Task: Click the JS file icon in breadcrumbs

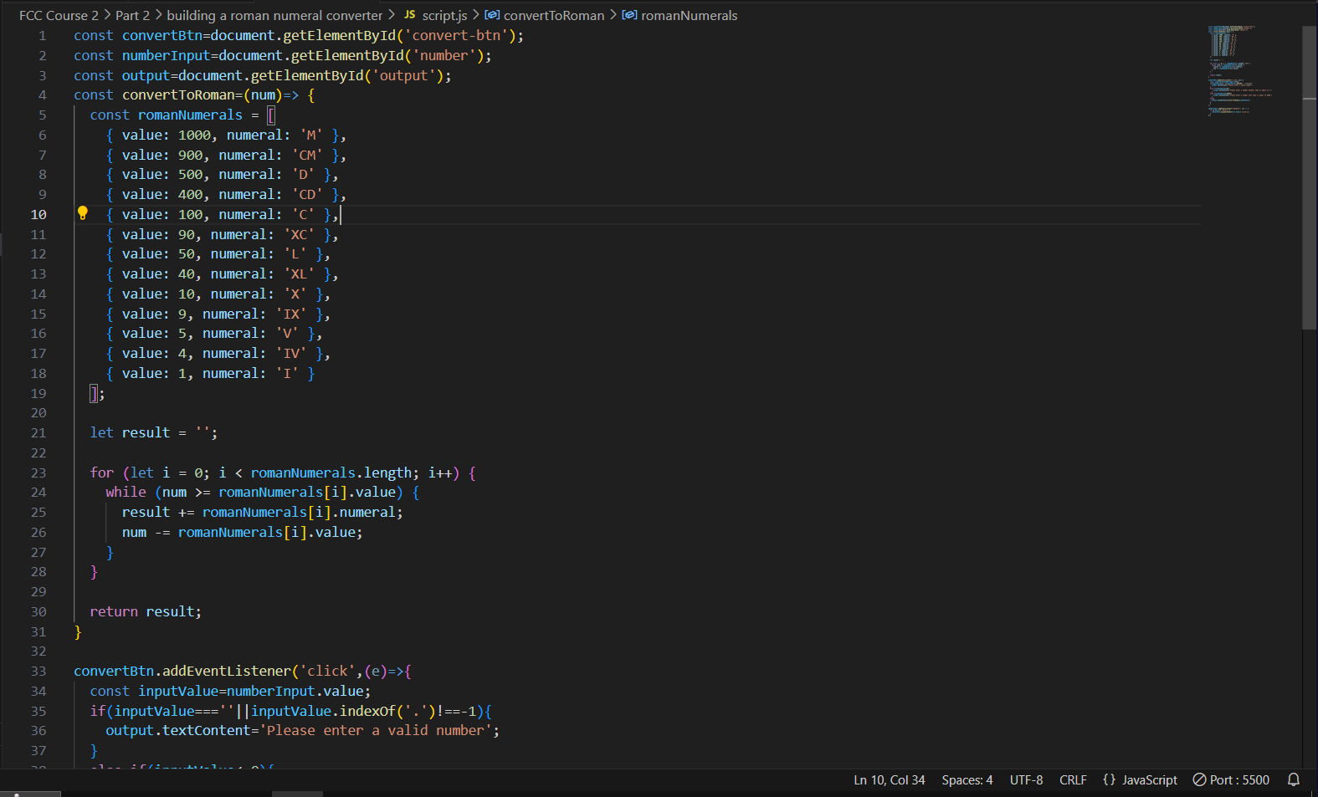Action: (410, 15)
